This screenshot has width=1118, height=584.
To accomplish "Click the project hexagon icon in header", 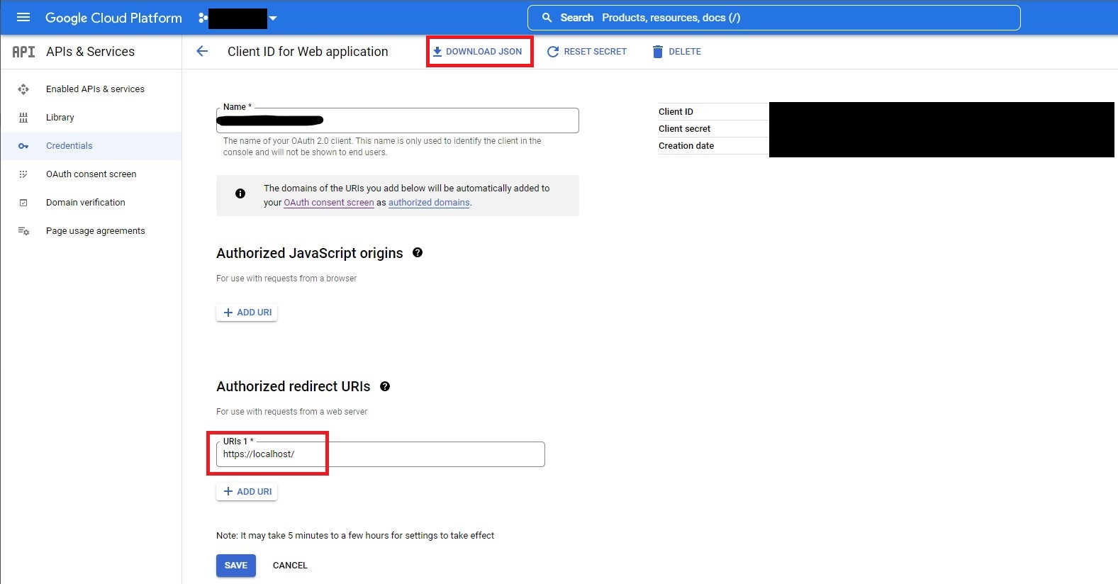I will point(203,18).
